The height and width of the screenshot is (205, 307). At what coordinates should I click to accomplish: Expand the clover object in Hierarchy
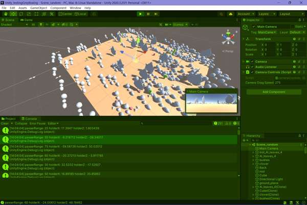click(253, 163)
